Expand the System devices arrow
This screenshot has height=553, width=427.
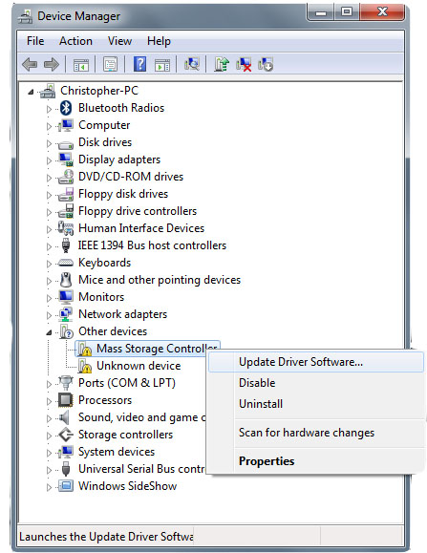coord(49,453)
